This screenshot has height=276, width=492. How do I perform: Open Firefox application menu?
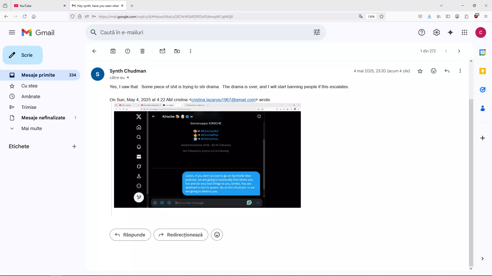(x=486, y=16)
